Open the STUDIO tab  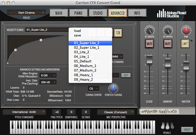(98, 13)
